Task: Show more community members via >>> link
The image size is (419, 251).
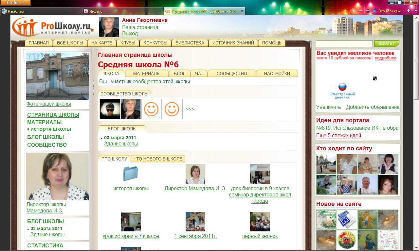Action: tap(190, 109)
